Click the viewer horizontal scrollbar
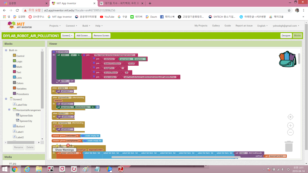The width and height of the screenshot is (308, 173). click(176, 157)
